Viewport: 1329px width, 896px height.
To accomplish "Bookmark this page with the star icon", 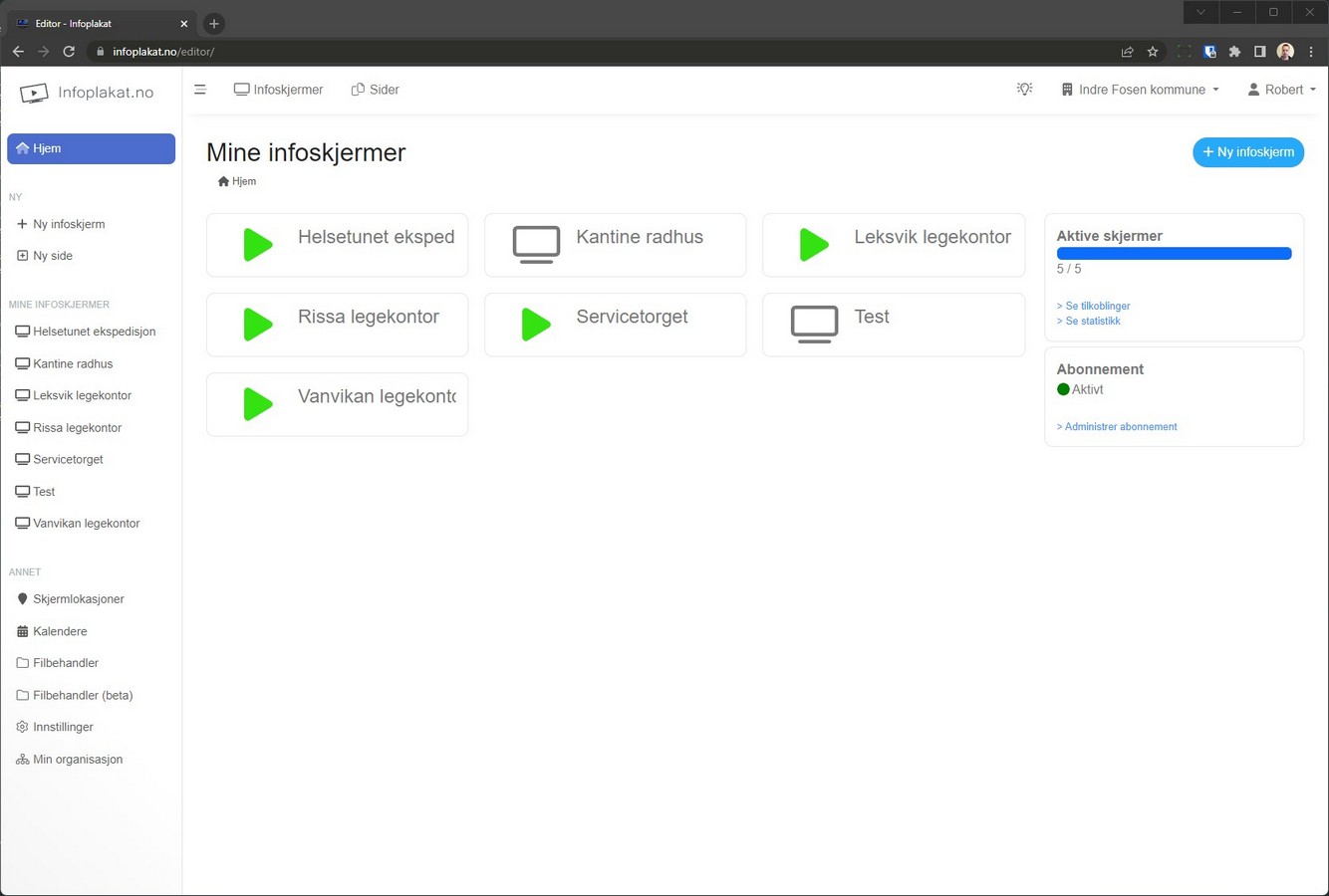I will click(1153, 52).
